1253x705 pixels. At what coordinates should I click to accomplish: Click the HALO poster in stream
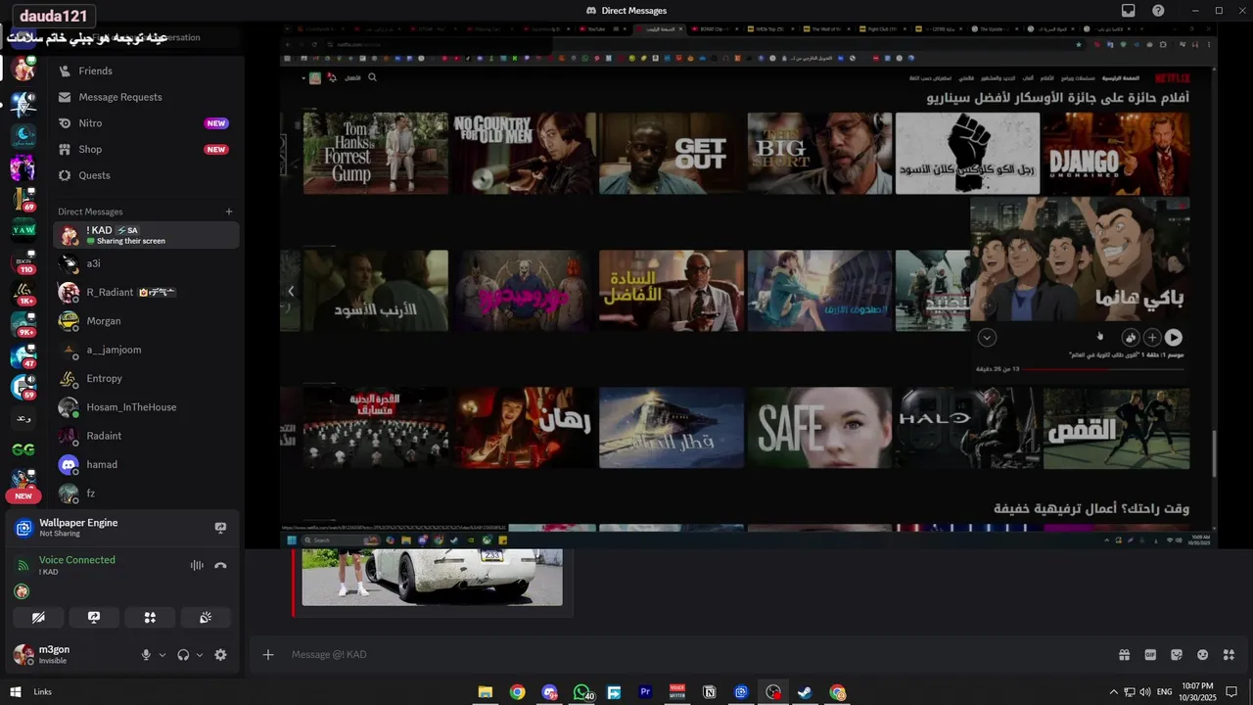coord(967,428)
